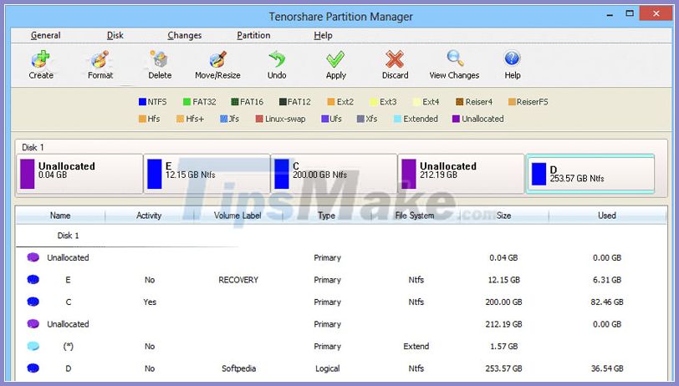Click the Create partition toolbar icon
The height and width of the screenshot is (386, 679).
point(41,59)
